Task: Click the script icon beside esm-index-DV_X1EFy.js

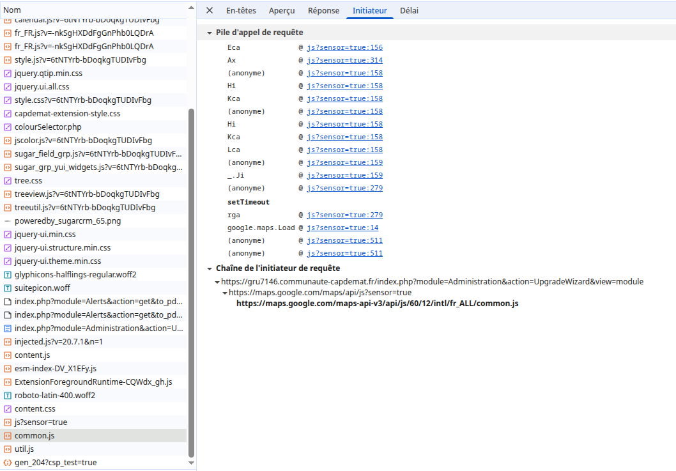Action: 7,369
